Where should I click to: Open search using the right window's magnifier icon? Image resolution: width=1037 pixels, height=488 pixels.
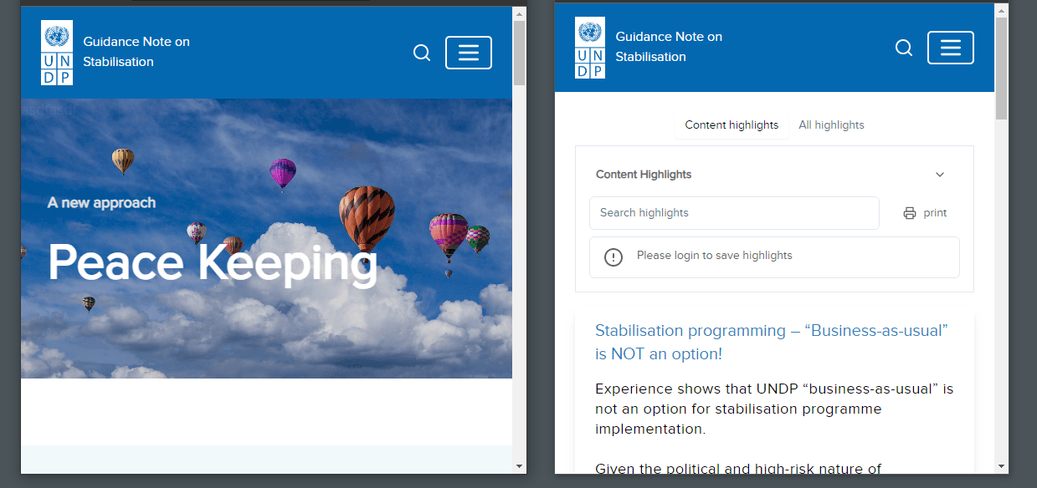[x=904, y=48]
